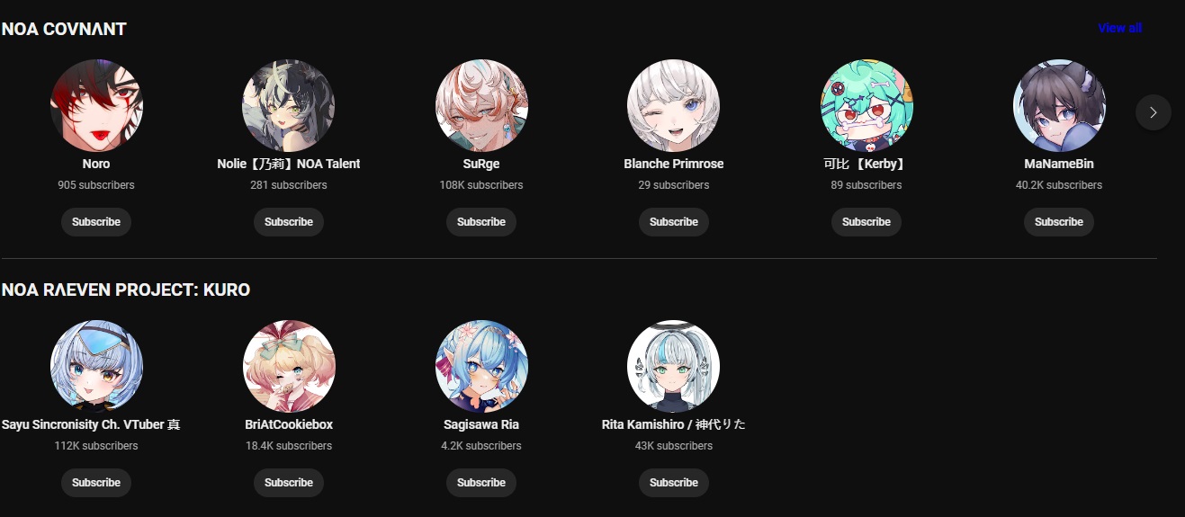Open Noro's channel avatar
This screenshot has height=517, width=1185.
[x=96, y=105]
